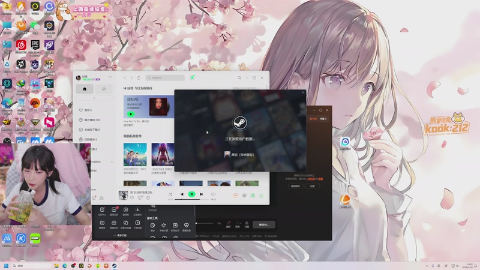Screen dimensions: 480x270
Task: Toggle the orange sound quality badge
Action: [235, 196]
